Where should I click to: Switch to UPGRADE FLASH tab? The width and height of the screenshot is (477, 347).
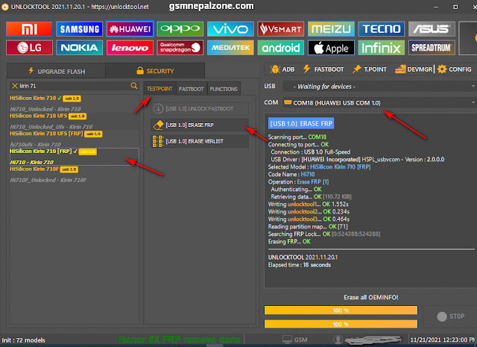click(57, 72)
